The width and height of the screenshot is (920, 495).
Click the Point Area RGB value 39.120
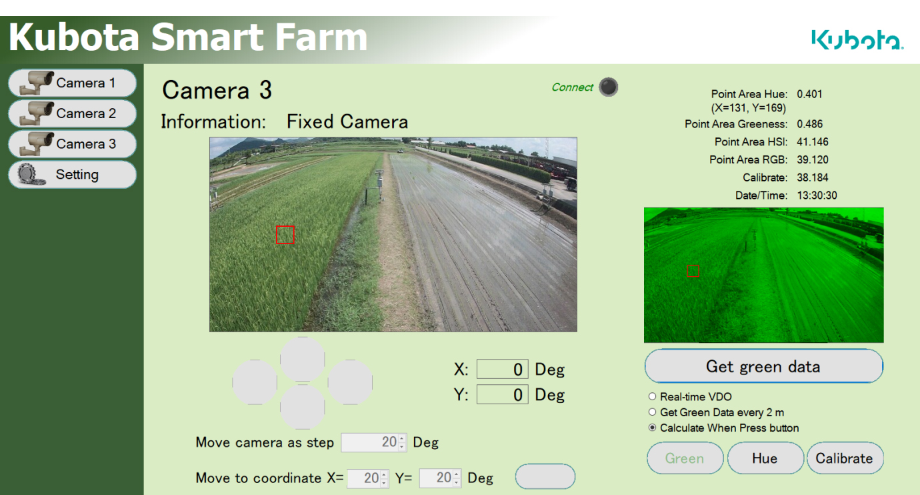(x=813, y=160)
